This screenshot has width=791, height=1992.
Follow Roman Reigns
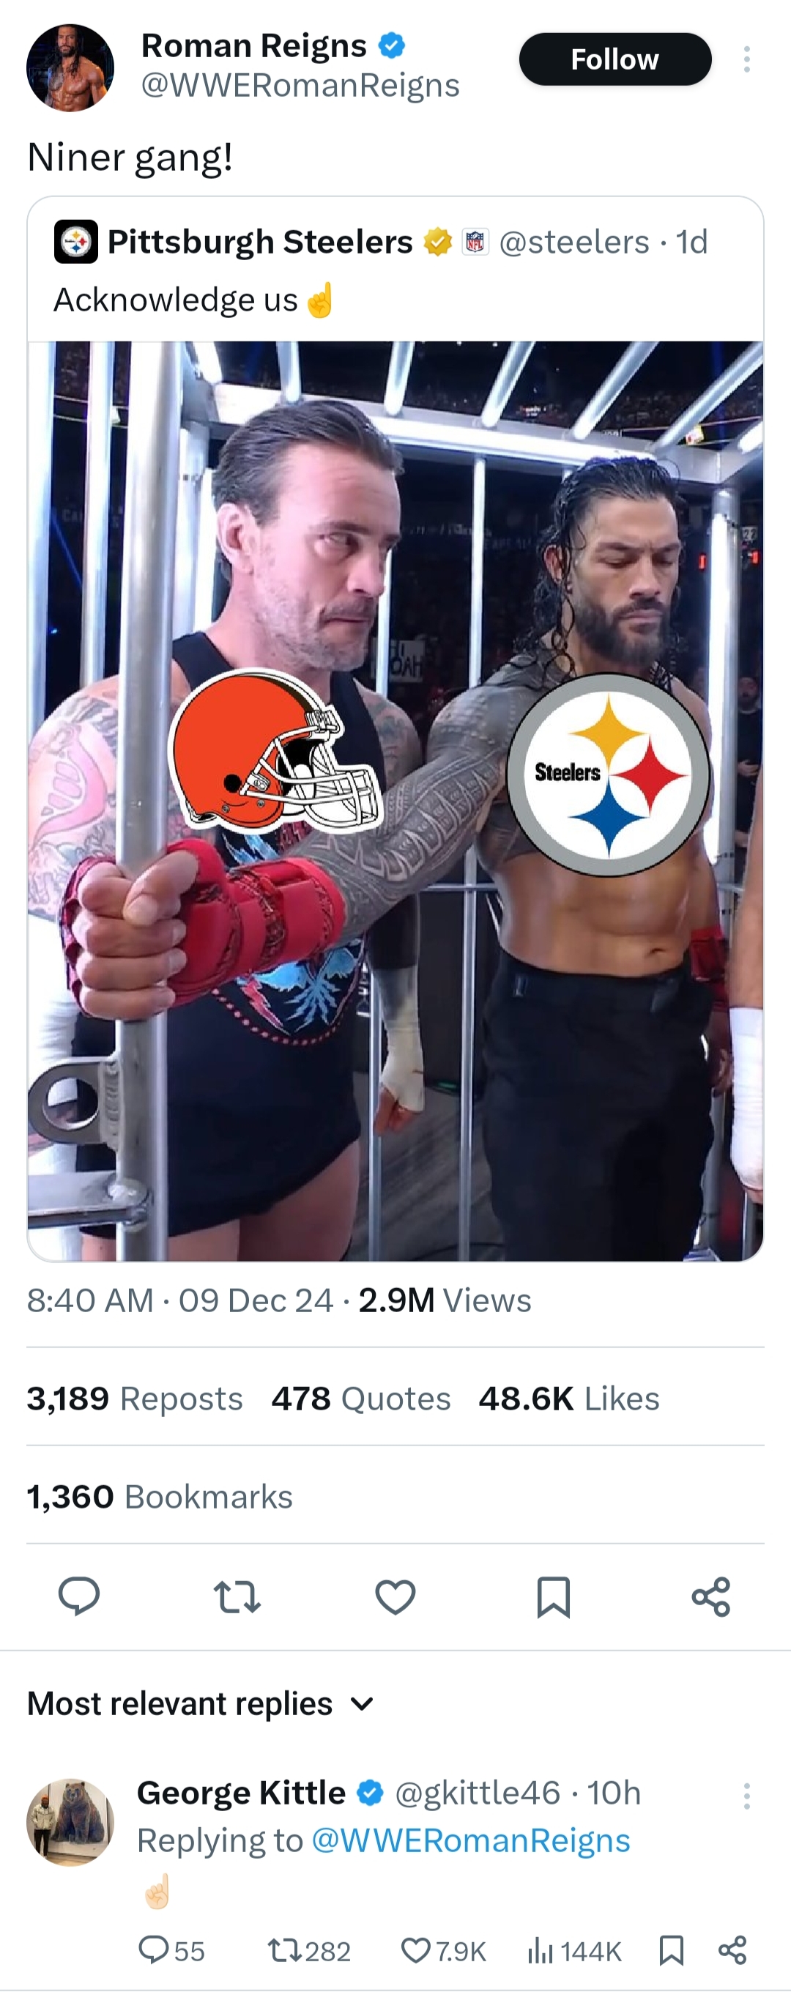pyautogui.click(x=614, y=59)
